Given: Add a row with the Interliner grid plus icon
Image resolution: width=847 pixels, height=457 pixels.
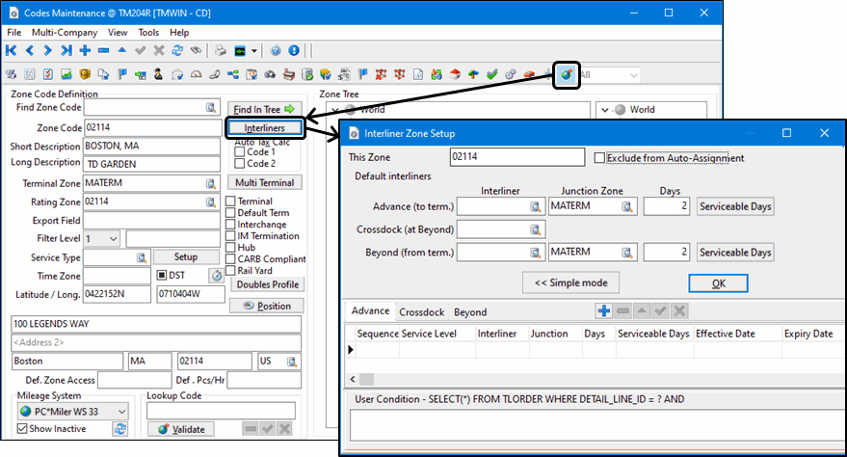Looking at the screenshot, I should pos(604,311).
